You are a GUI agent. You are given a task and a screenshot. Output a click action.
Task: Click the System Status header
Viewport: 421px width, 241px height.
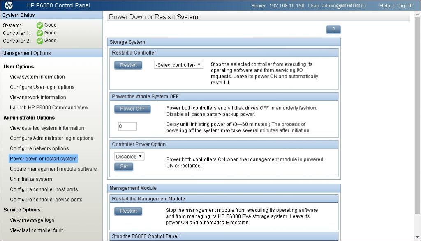[x=51, y=15]
